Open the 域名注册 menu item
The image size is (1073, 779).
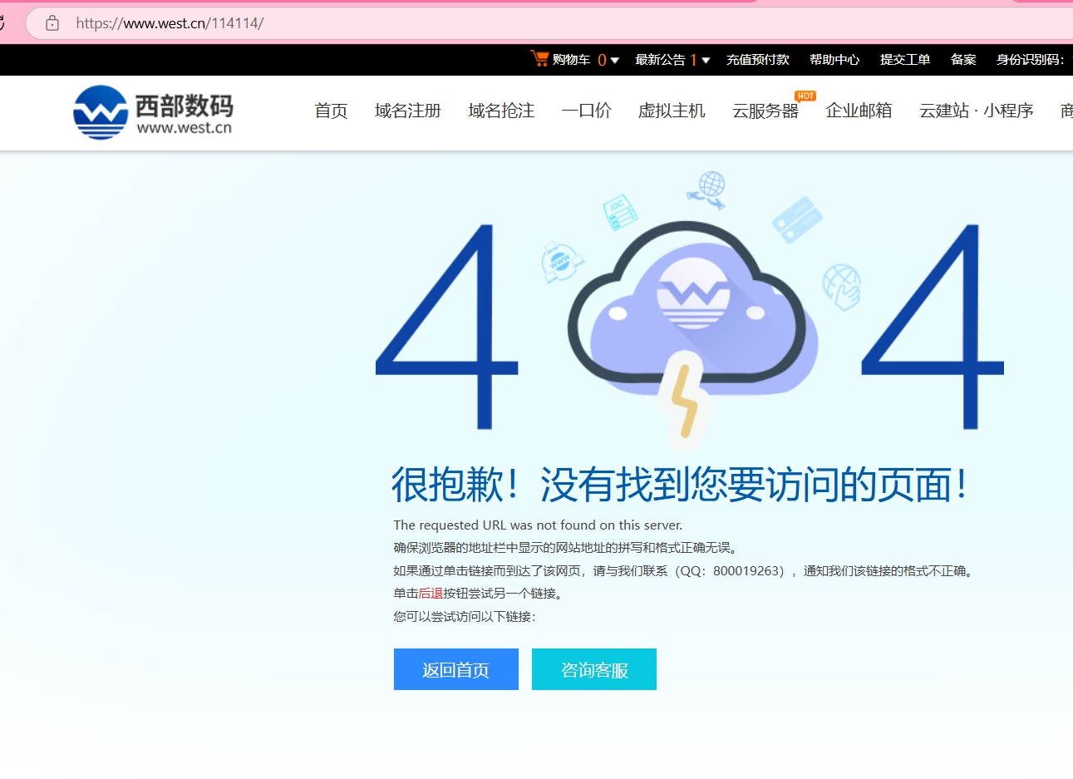click(407, 111)
